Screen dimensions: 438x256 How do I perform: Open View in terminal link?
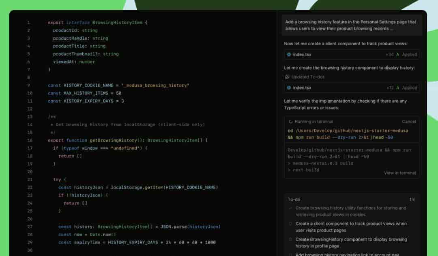pos(400,173)
